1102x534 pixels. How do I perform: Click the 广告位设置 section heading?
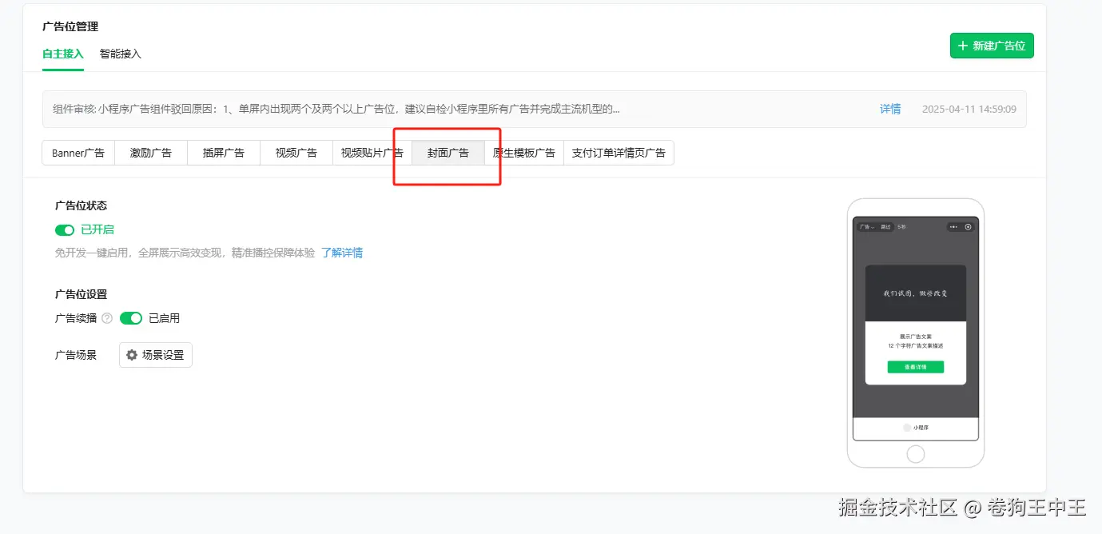pyautogui.click(x=81, y=294)
